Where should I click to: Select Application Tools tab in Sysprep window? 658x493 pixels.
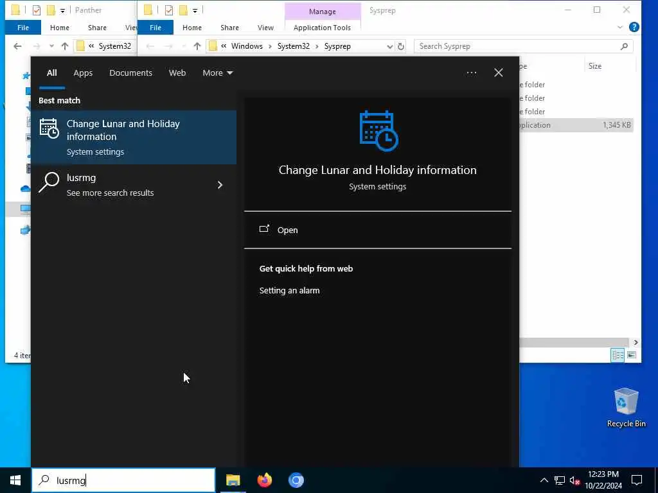[x=322, y=28]
